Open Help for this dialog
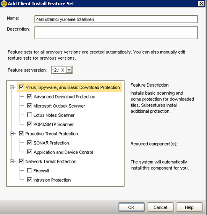 coord(189,207)
